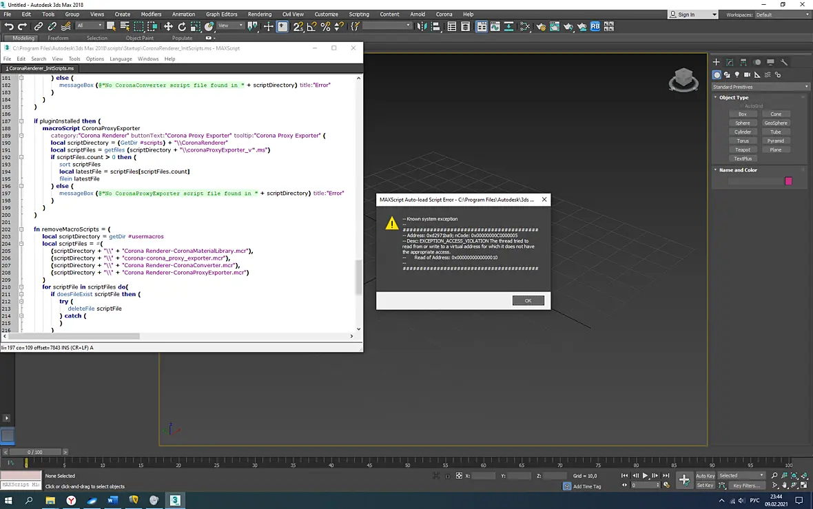Open Curve Editor from main toolbar

[x=495, y=26]
